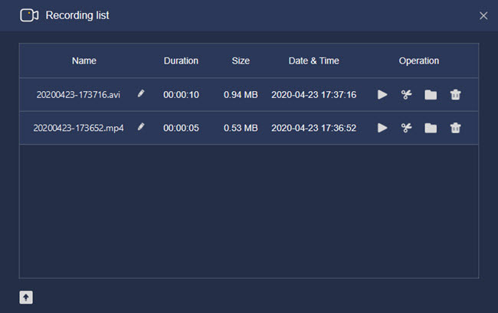Sort by the Name column header
Image resolution: width=498 pixels, height=313 pixels.
click(x=84, y=60)
